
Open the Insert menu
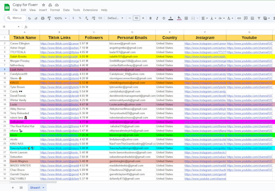(x=43, y=10)
